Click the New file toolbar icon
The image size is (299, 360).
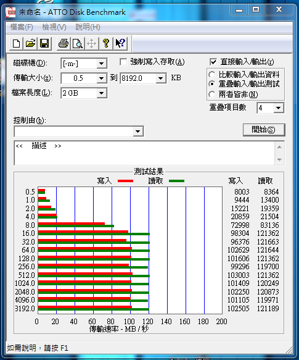(16, 43)
